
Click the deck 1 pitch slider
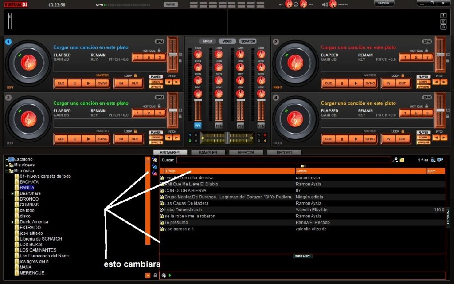pyautogui.click(x=173, y=55)
